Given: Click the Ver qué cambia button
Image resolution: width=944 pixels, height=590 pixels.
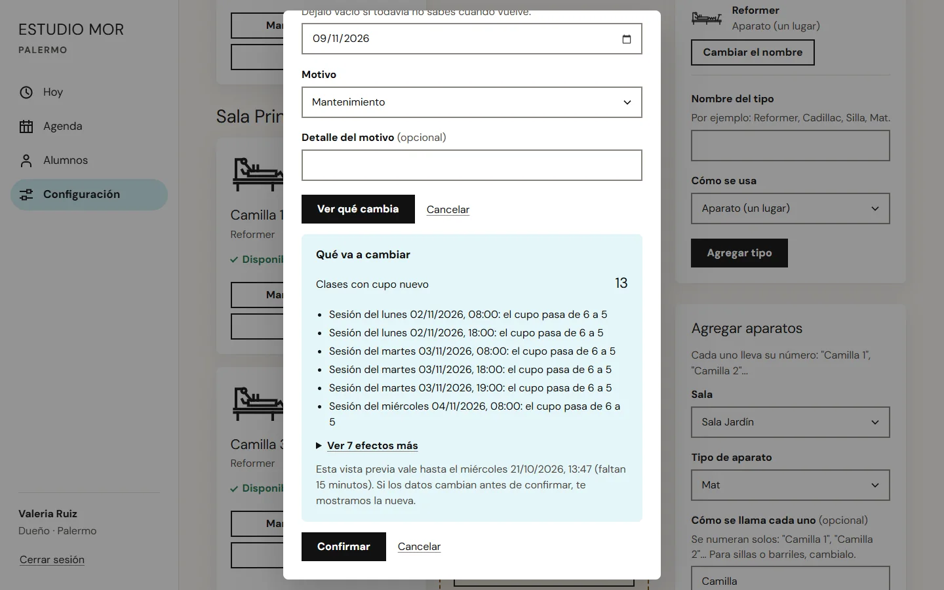Looking at the screenshot, I should point(358,209).
